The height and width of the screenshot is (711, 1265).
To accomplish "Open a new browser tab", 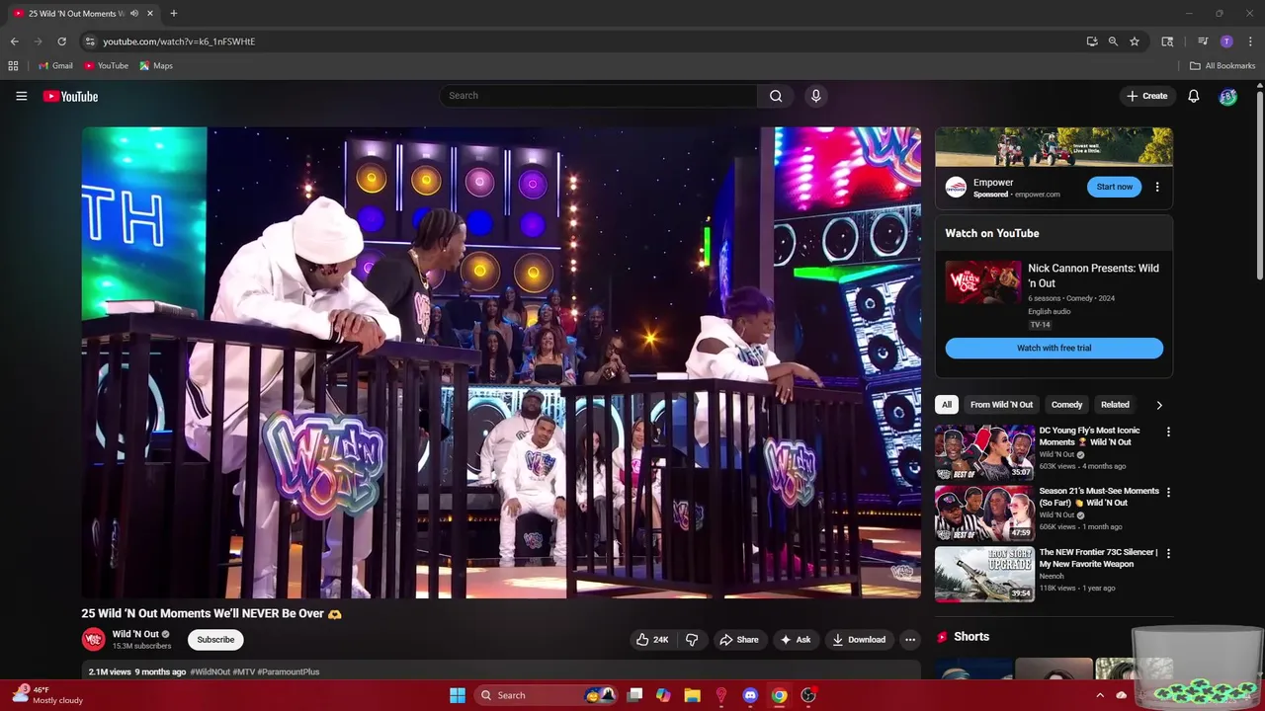I will tap(174, 14).
